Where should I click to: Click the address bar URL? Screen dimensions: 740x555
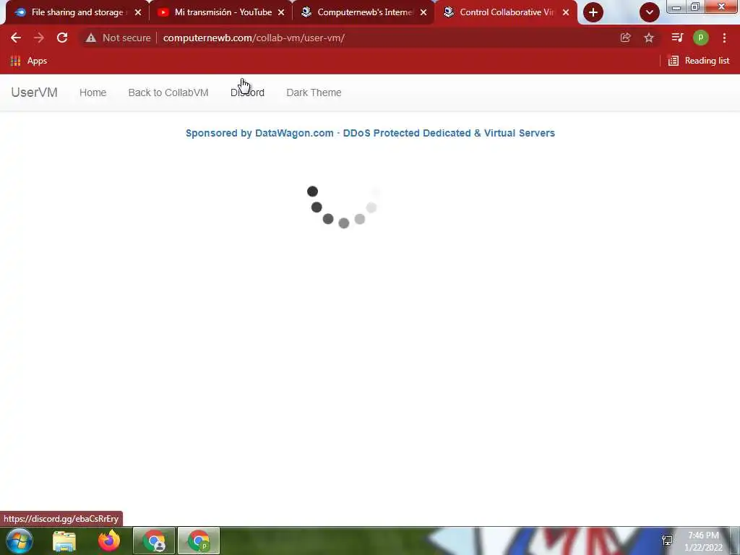pos(254,38)
